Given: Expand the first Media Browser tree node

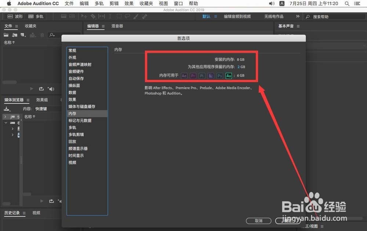Looking at the screenshot, I should click(5, 117).
